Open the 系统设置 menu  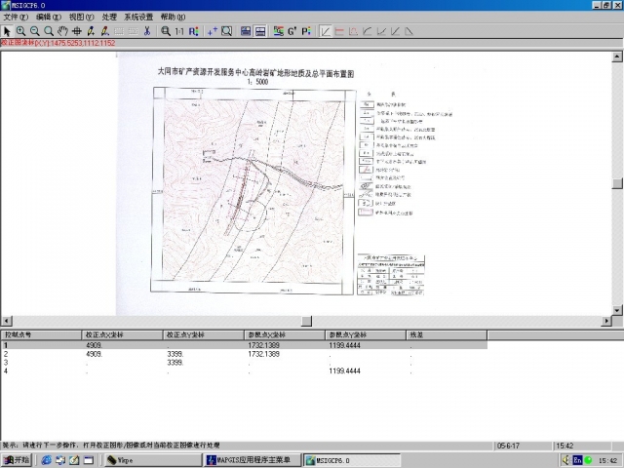point(138,18)
